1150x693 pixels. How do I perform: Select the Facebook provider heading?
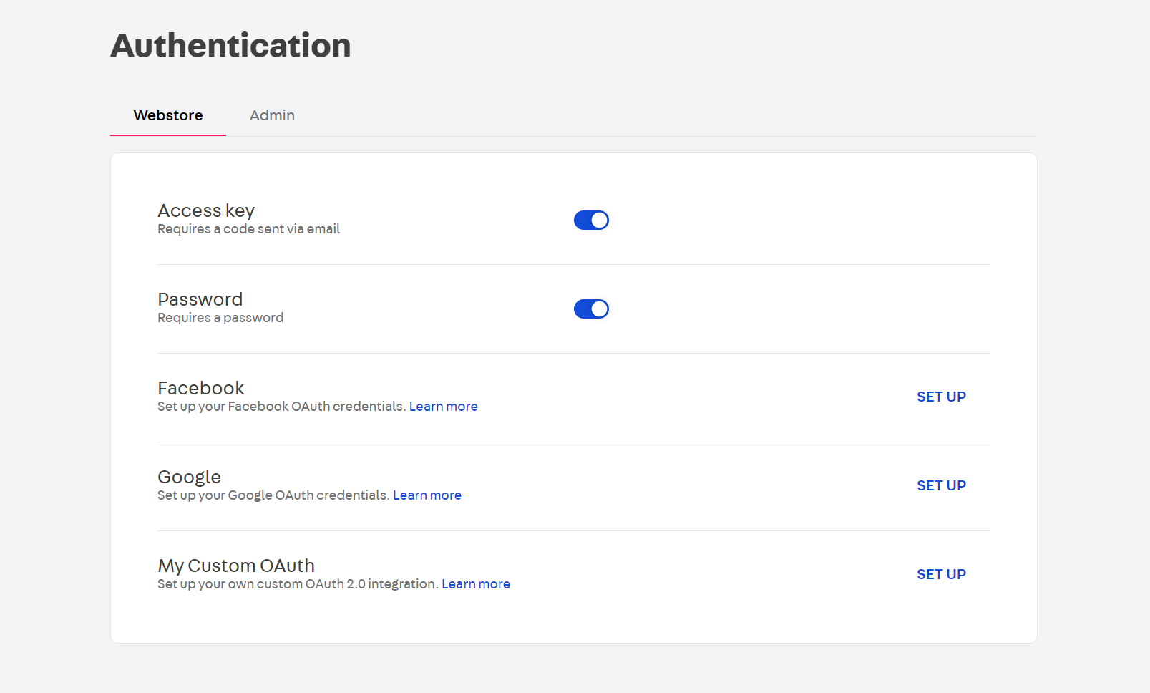[x=201, y=388]
